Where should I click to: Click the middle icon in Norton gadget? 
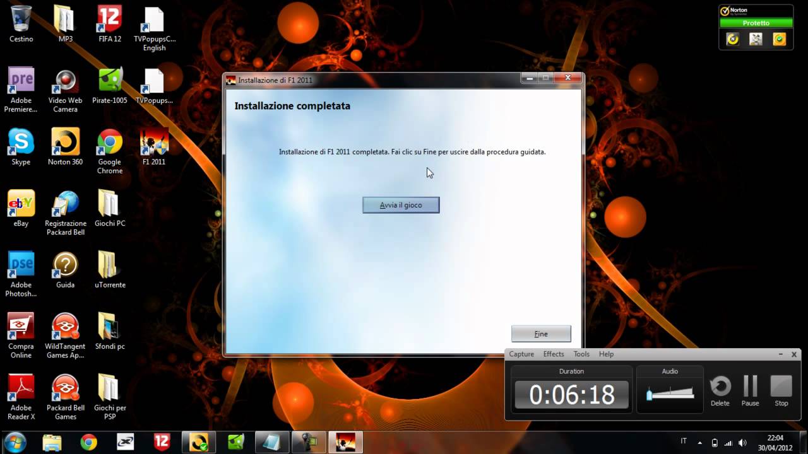point(756,39)
